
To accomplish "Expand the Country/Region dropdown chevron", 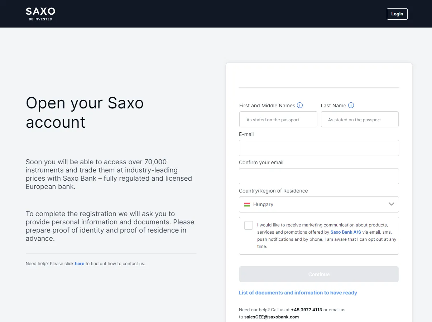I will (x=391, y=204).
